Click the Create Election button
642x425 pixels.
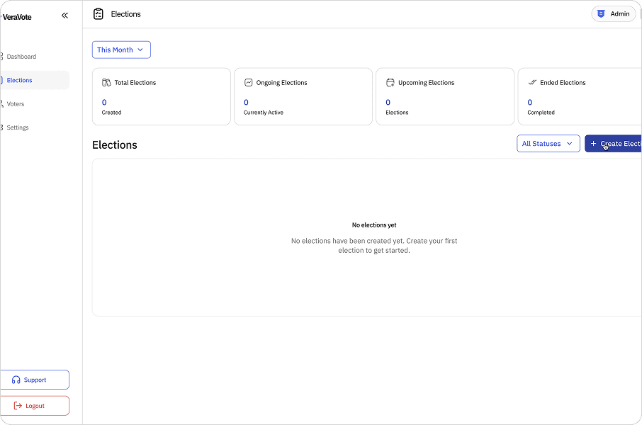coord(615,144)
